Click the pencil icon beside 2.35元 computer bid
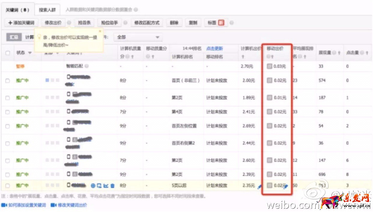This screenshot has width=373, height=212. tap(259, 187)
